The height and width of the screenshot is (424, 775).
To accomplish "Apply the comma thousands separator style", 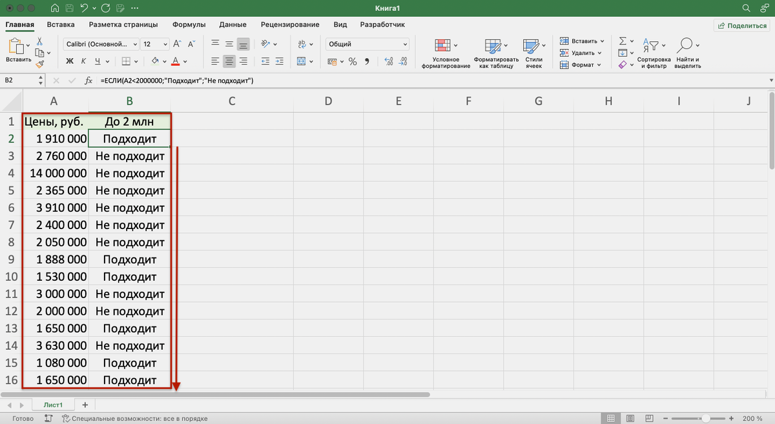I will 367,61.
